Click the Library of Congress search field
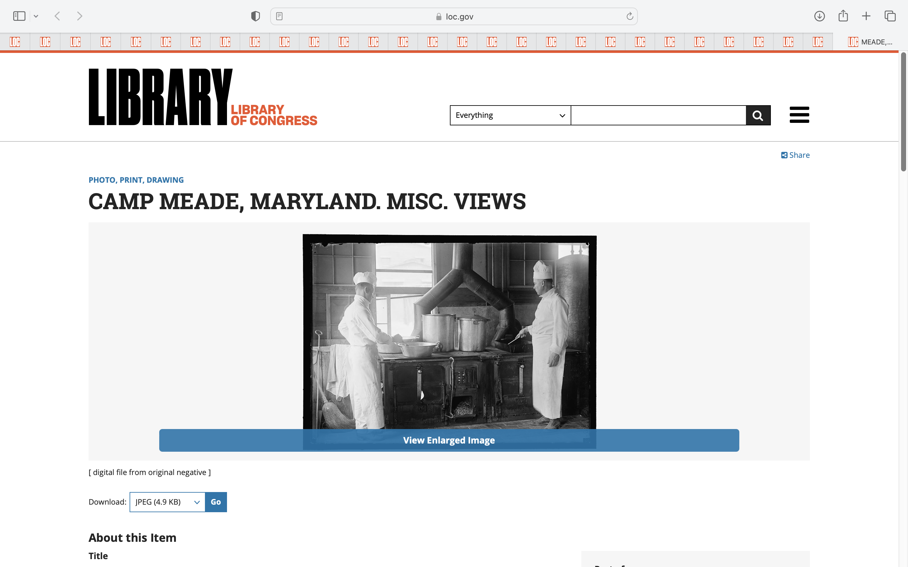 click(x=658, y=115)
